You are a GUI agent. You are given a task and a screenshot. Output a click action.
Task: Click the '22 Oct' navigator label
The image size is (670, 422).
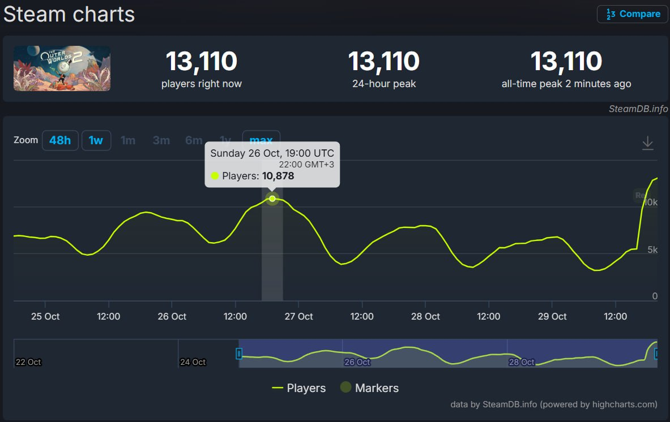[x=28, y=362]
